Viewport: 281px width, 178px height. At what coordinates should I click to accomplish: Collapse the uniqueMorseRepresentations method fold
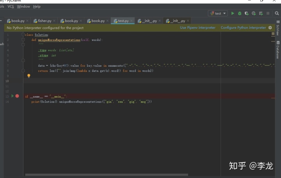coord(23,40)
